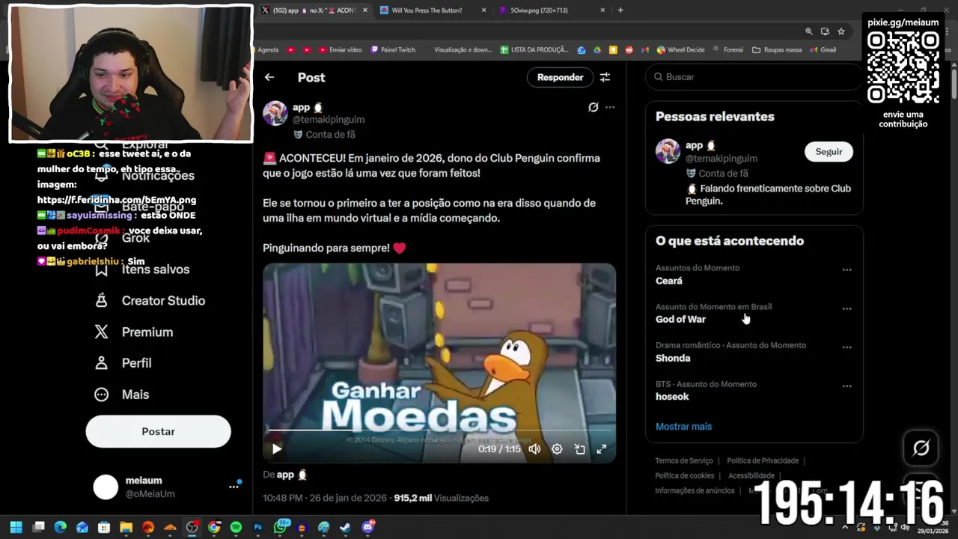
Task: Close the Will You Press The Button tab
Action: 483,10
